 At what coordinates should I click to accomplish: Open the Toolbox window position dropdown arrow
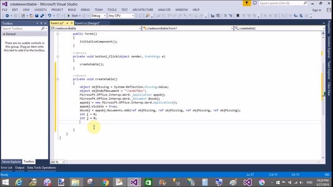point(37,23)
